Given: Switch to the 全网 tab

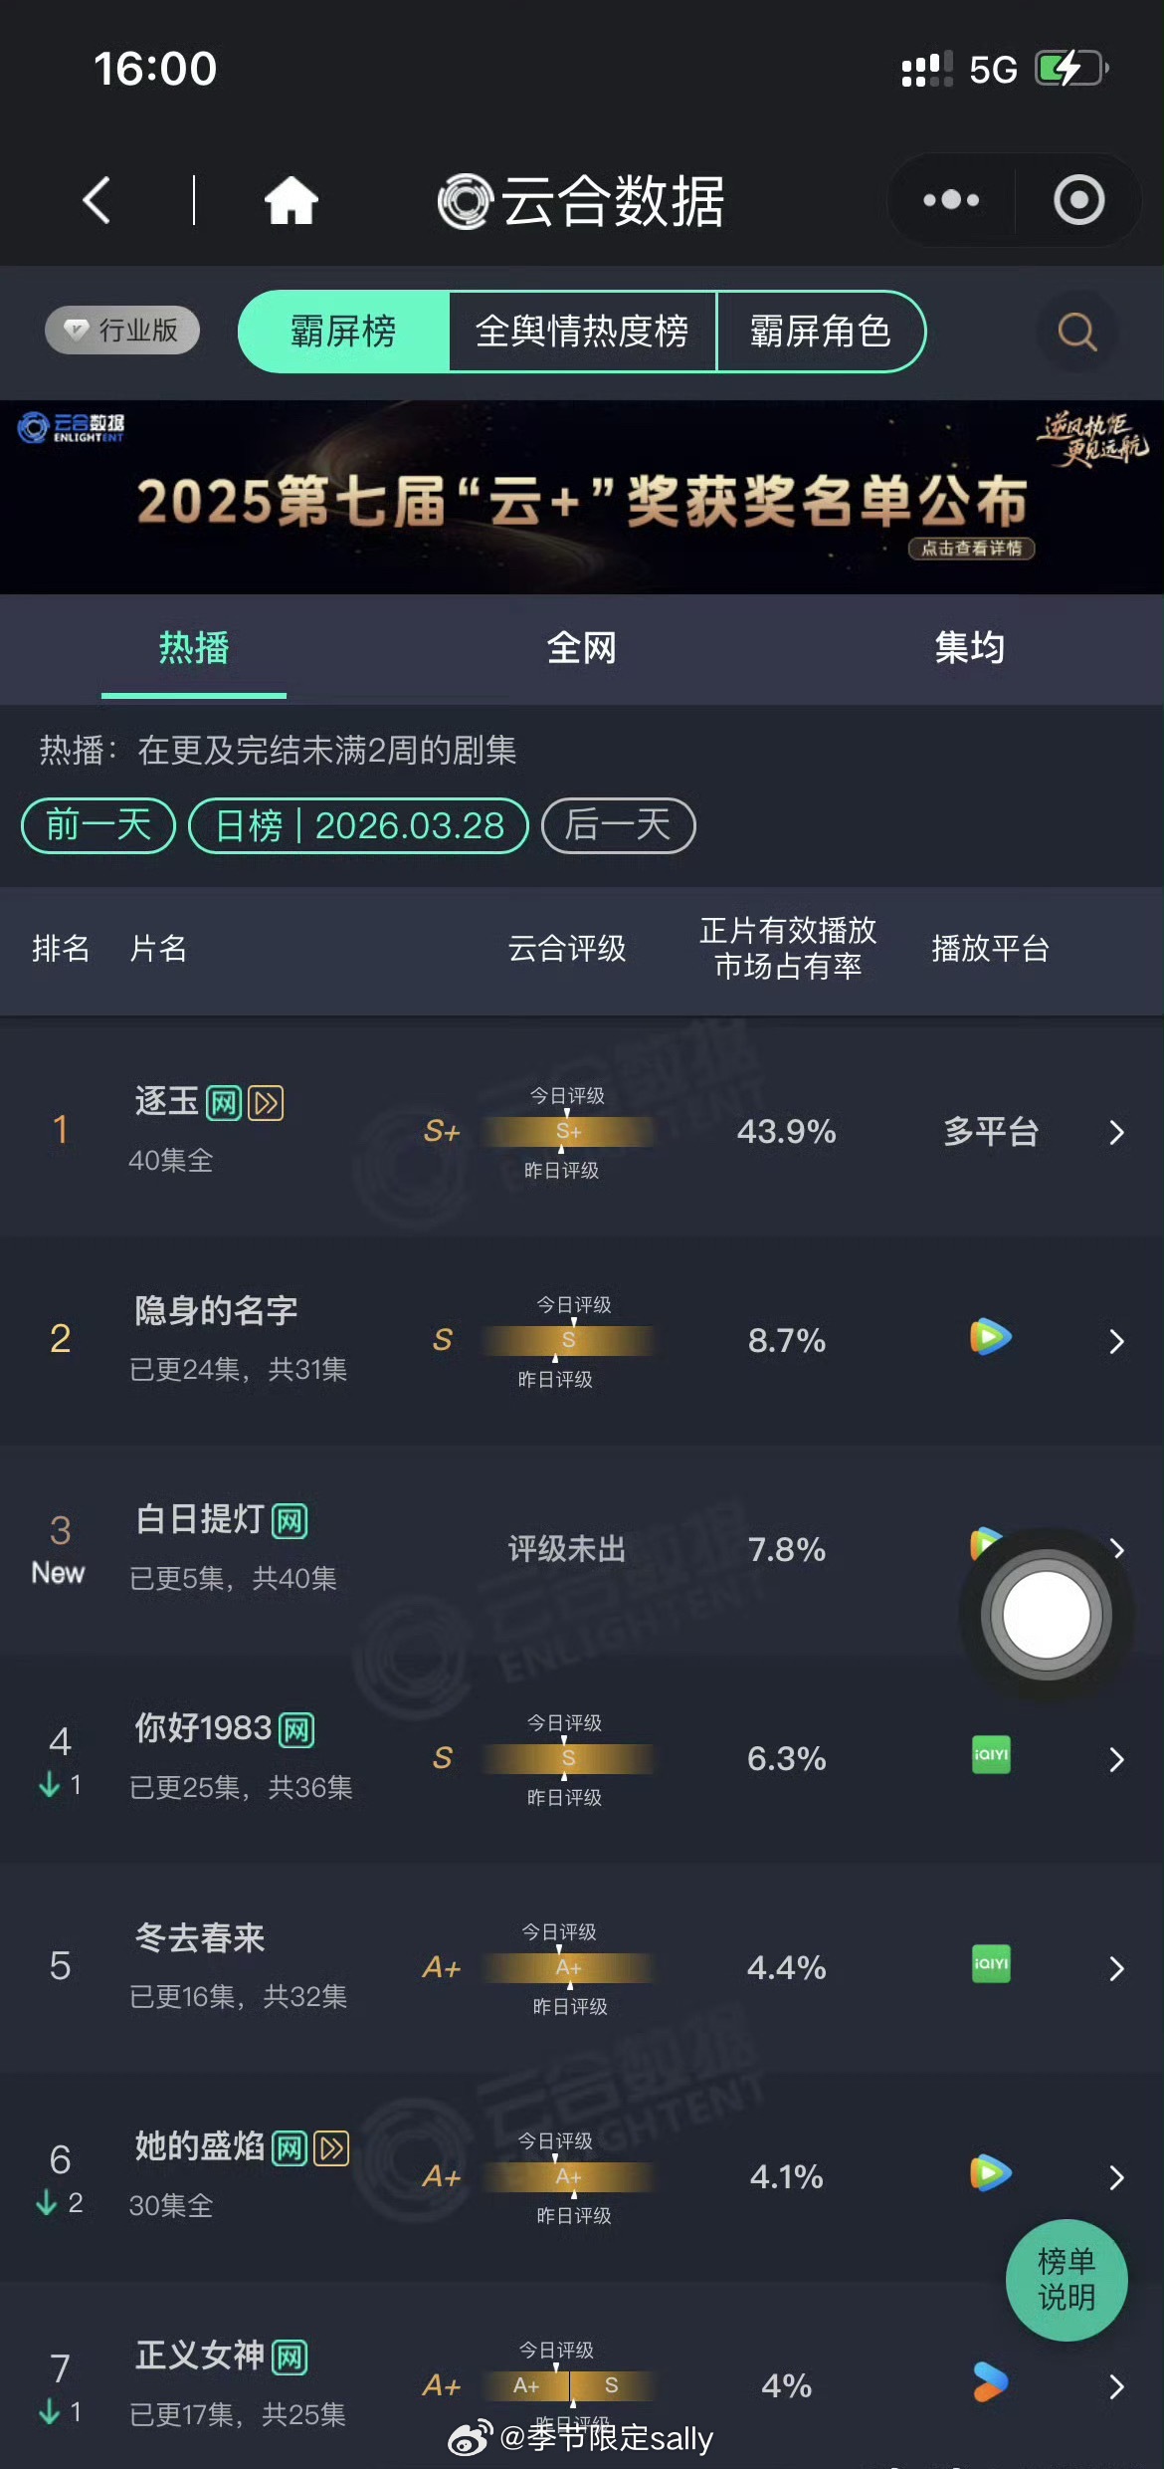Looking at the screenshot, I should (x=582, y=648).
